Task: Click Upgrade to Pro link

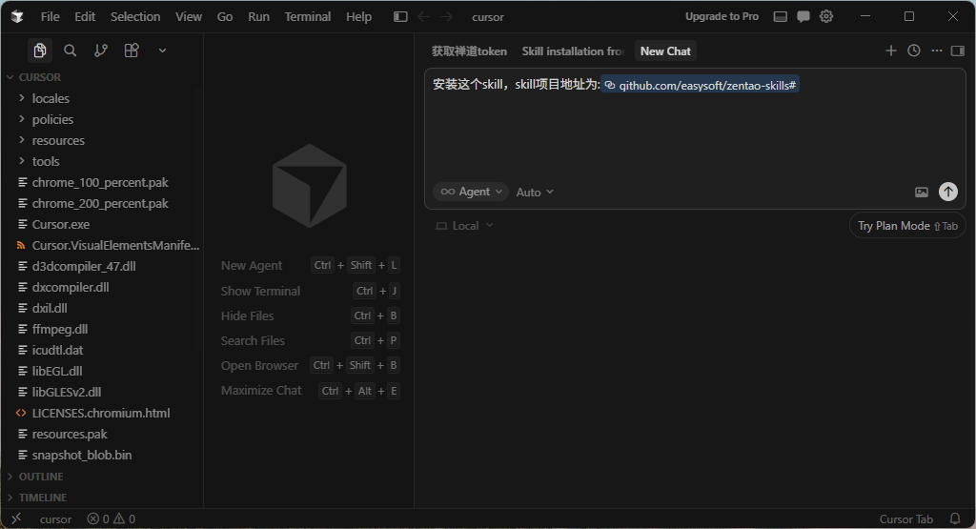Action: tap(722, 17)
